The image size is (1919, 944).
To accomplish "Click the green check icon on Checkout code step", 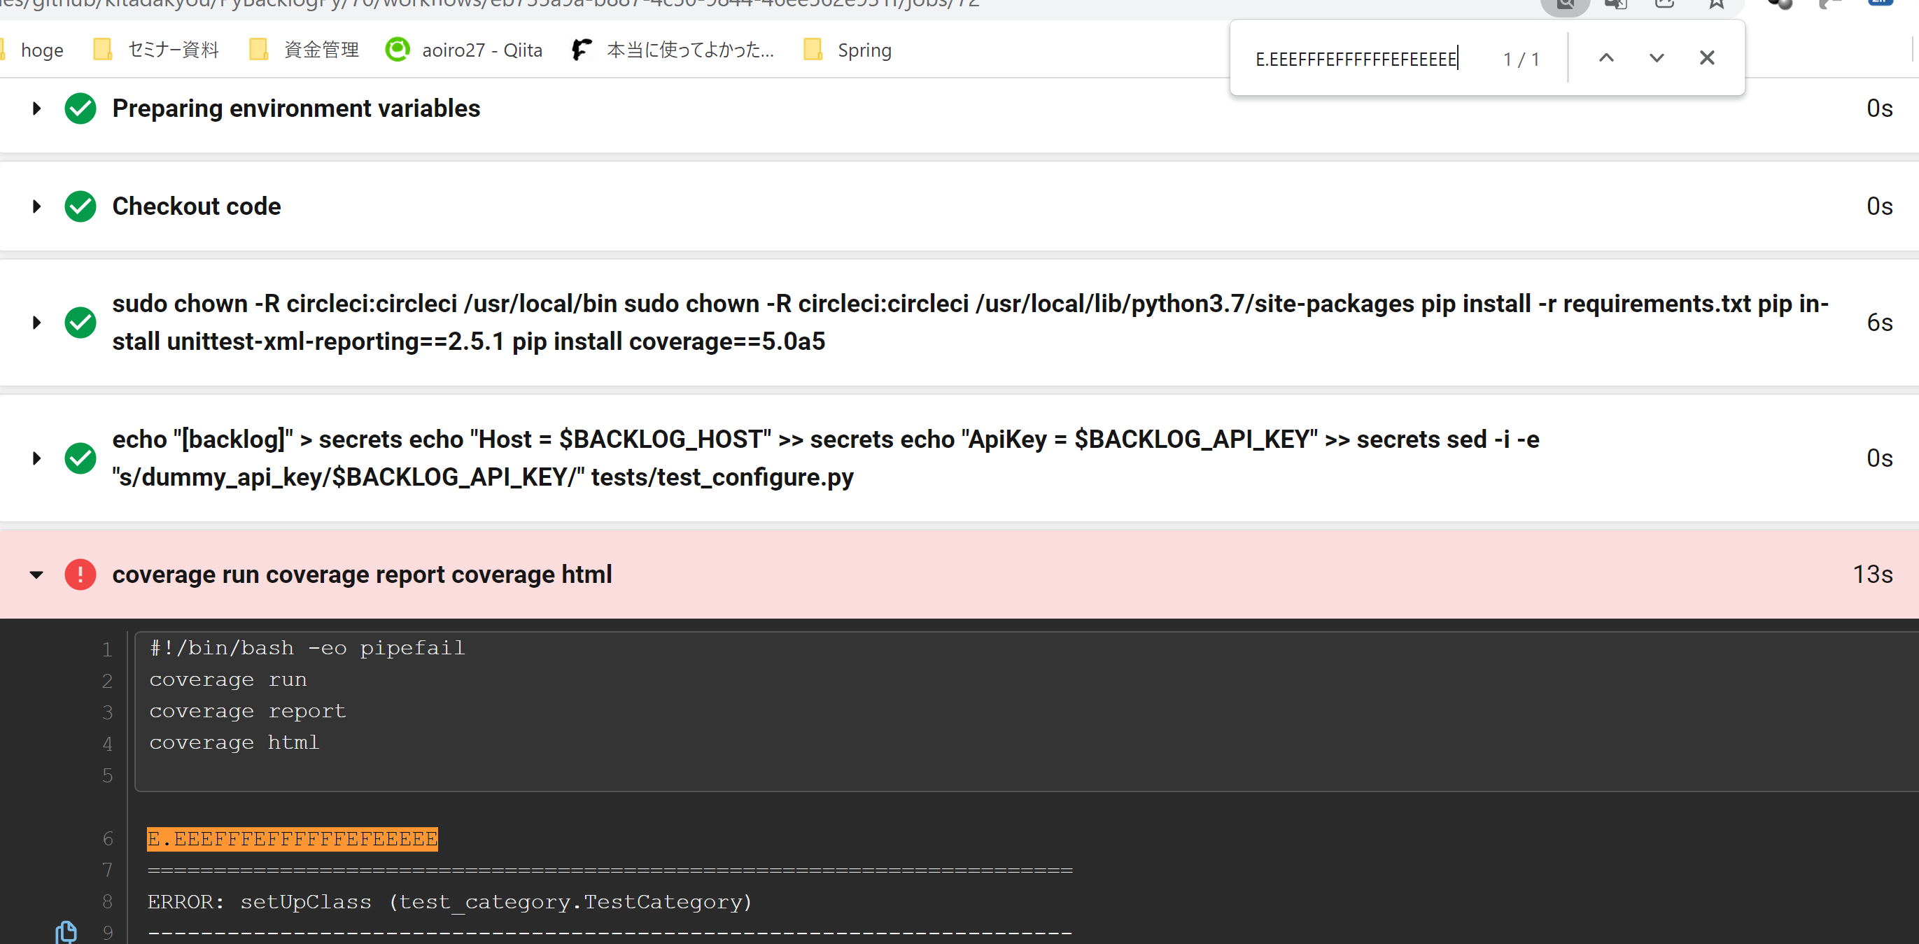I will [80, 206].
